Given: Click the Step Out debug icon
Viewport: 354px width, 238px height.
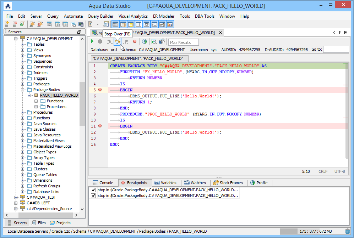Looking at the screenshot, I should [125, 42].
